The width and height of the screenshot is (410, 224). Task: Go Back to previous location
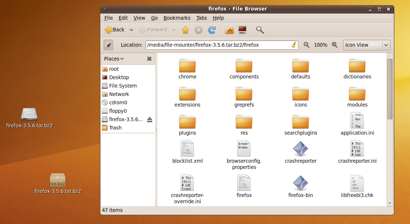pyautogui.click(x=115, y=30)
